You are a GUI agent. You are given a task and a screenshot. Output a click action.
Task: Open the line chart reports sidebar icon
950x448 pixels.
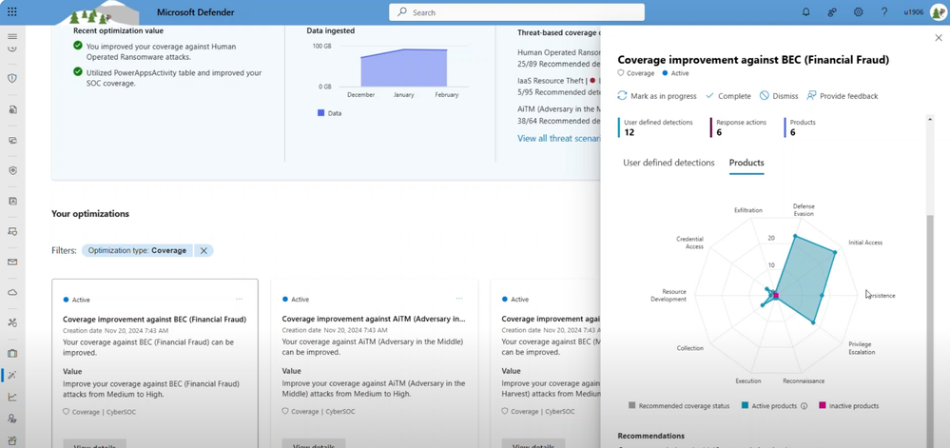point(12,397)
